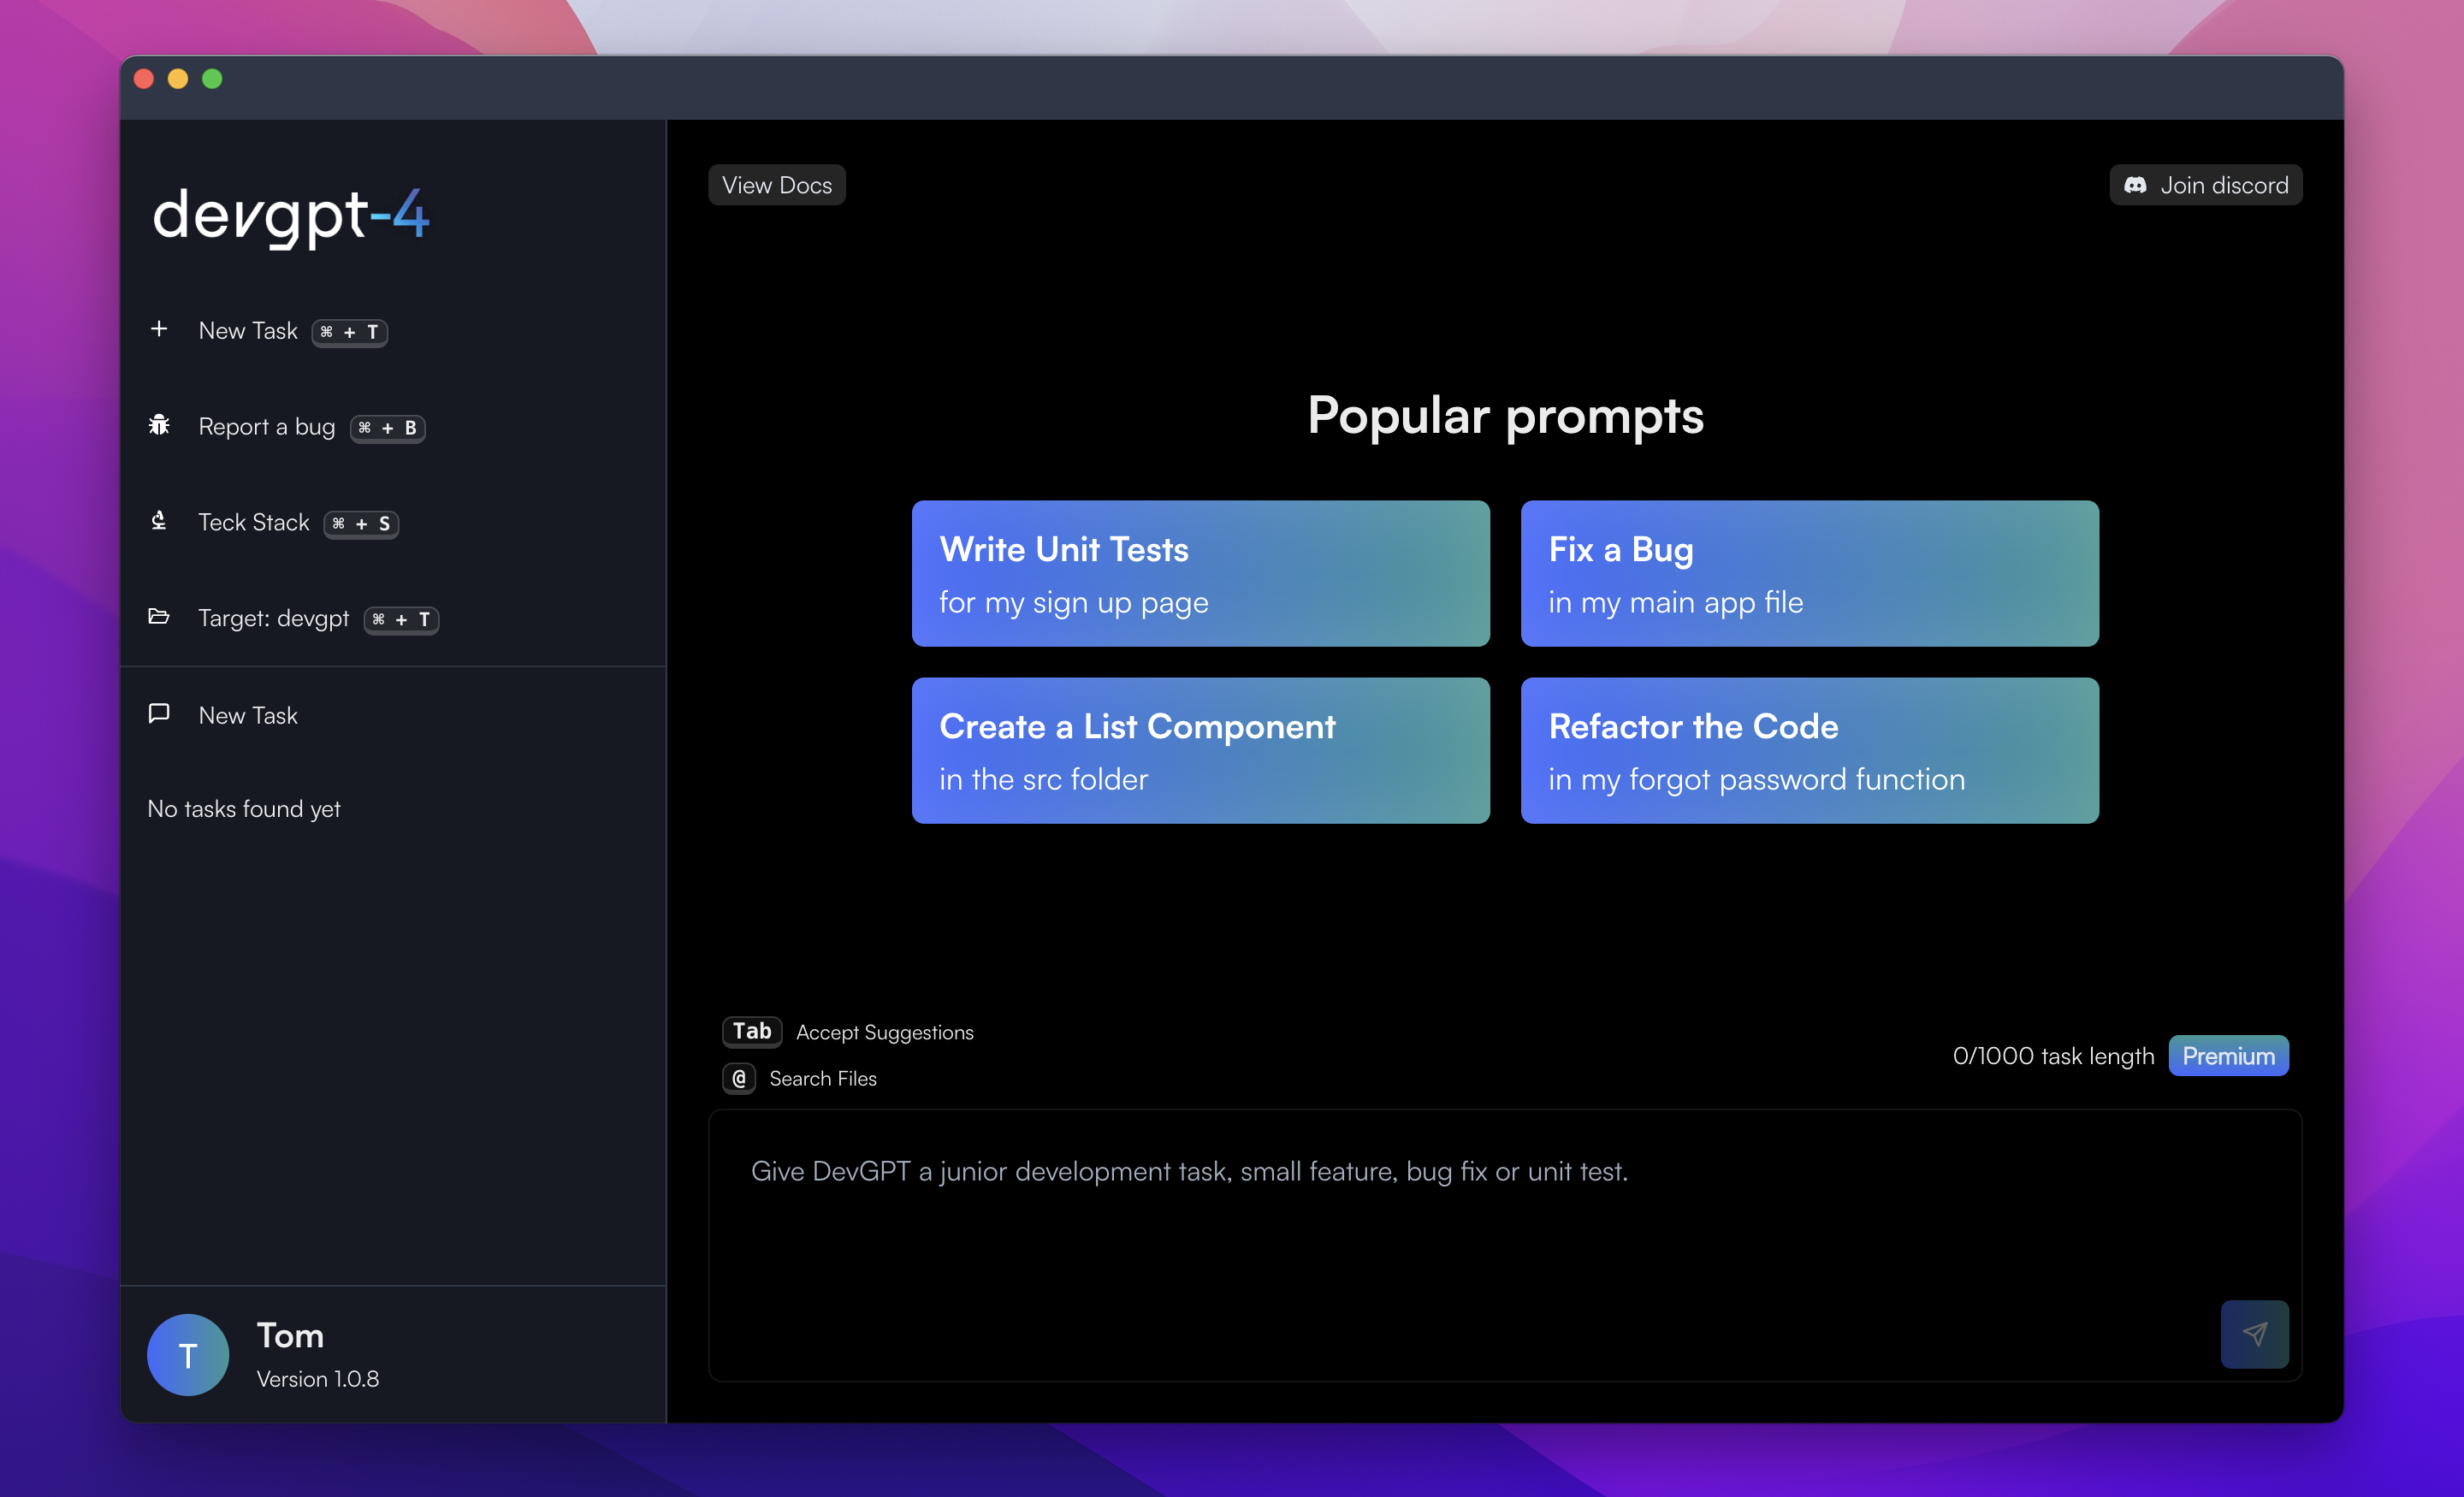2464x1497 pixels.
Task: Select Refactor the Code prompt card
Action: pyautogui.click(x=1809, y=751)
